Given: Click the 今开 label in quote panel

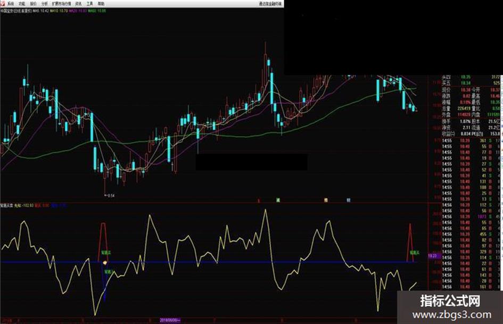Looking at the screenshot, I should pyautogui.click(x=476, y=90).
